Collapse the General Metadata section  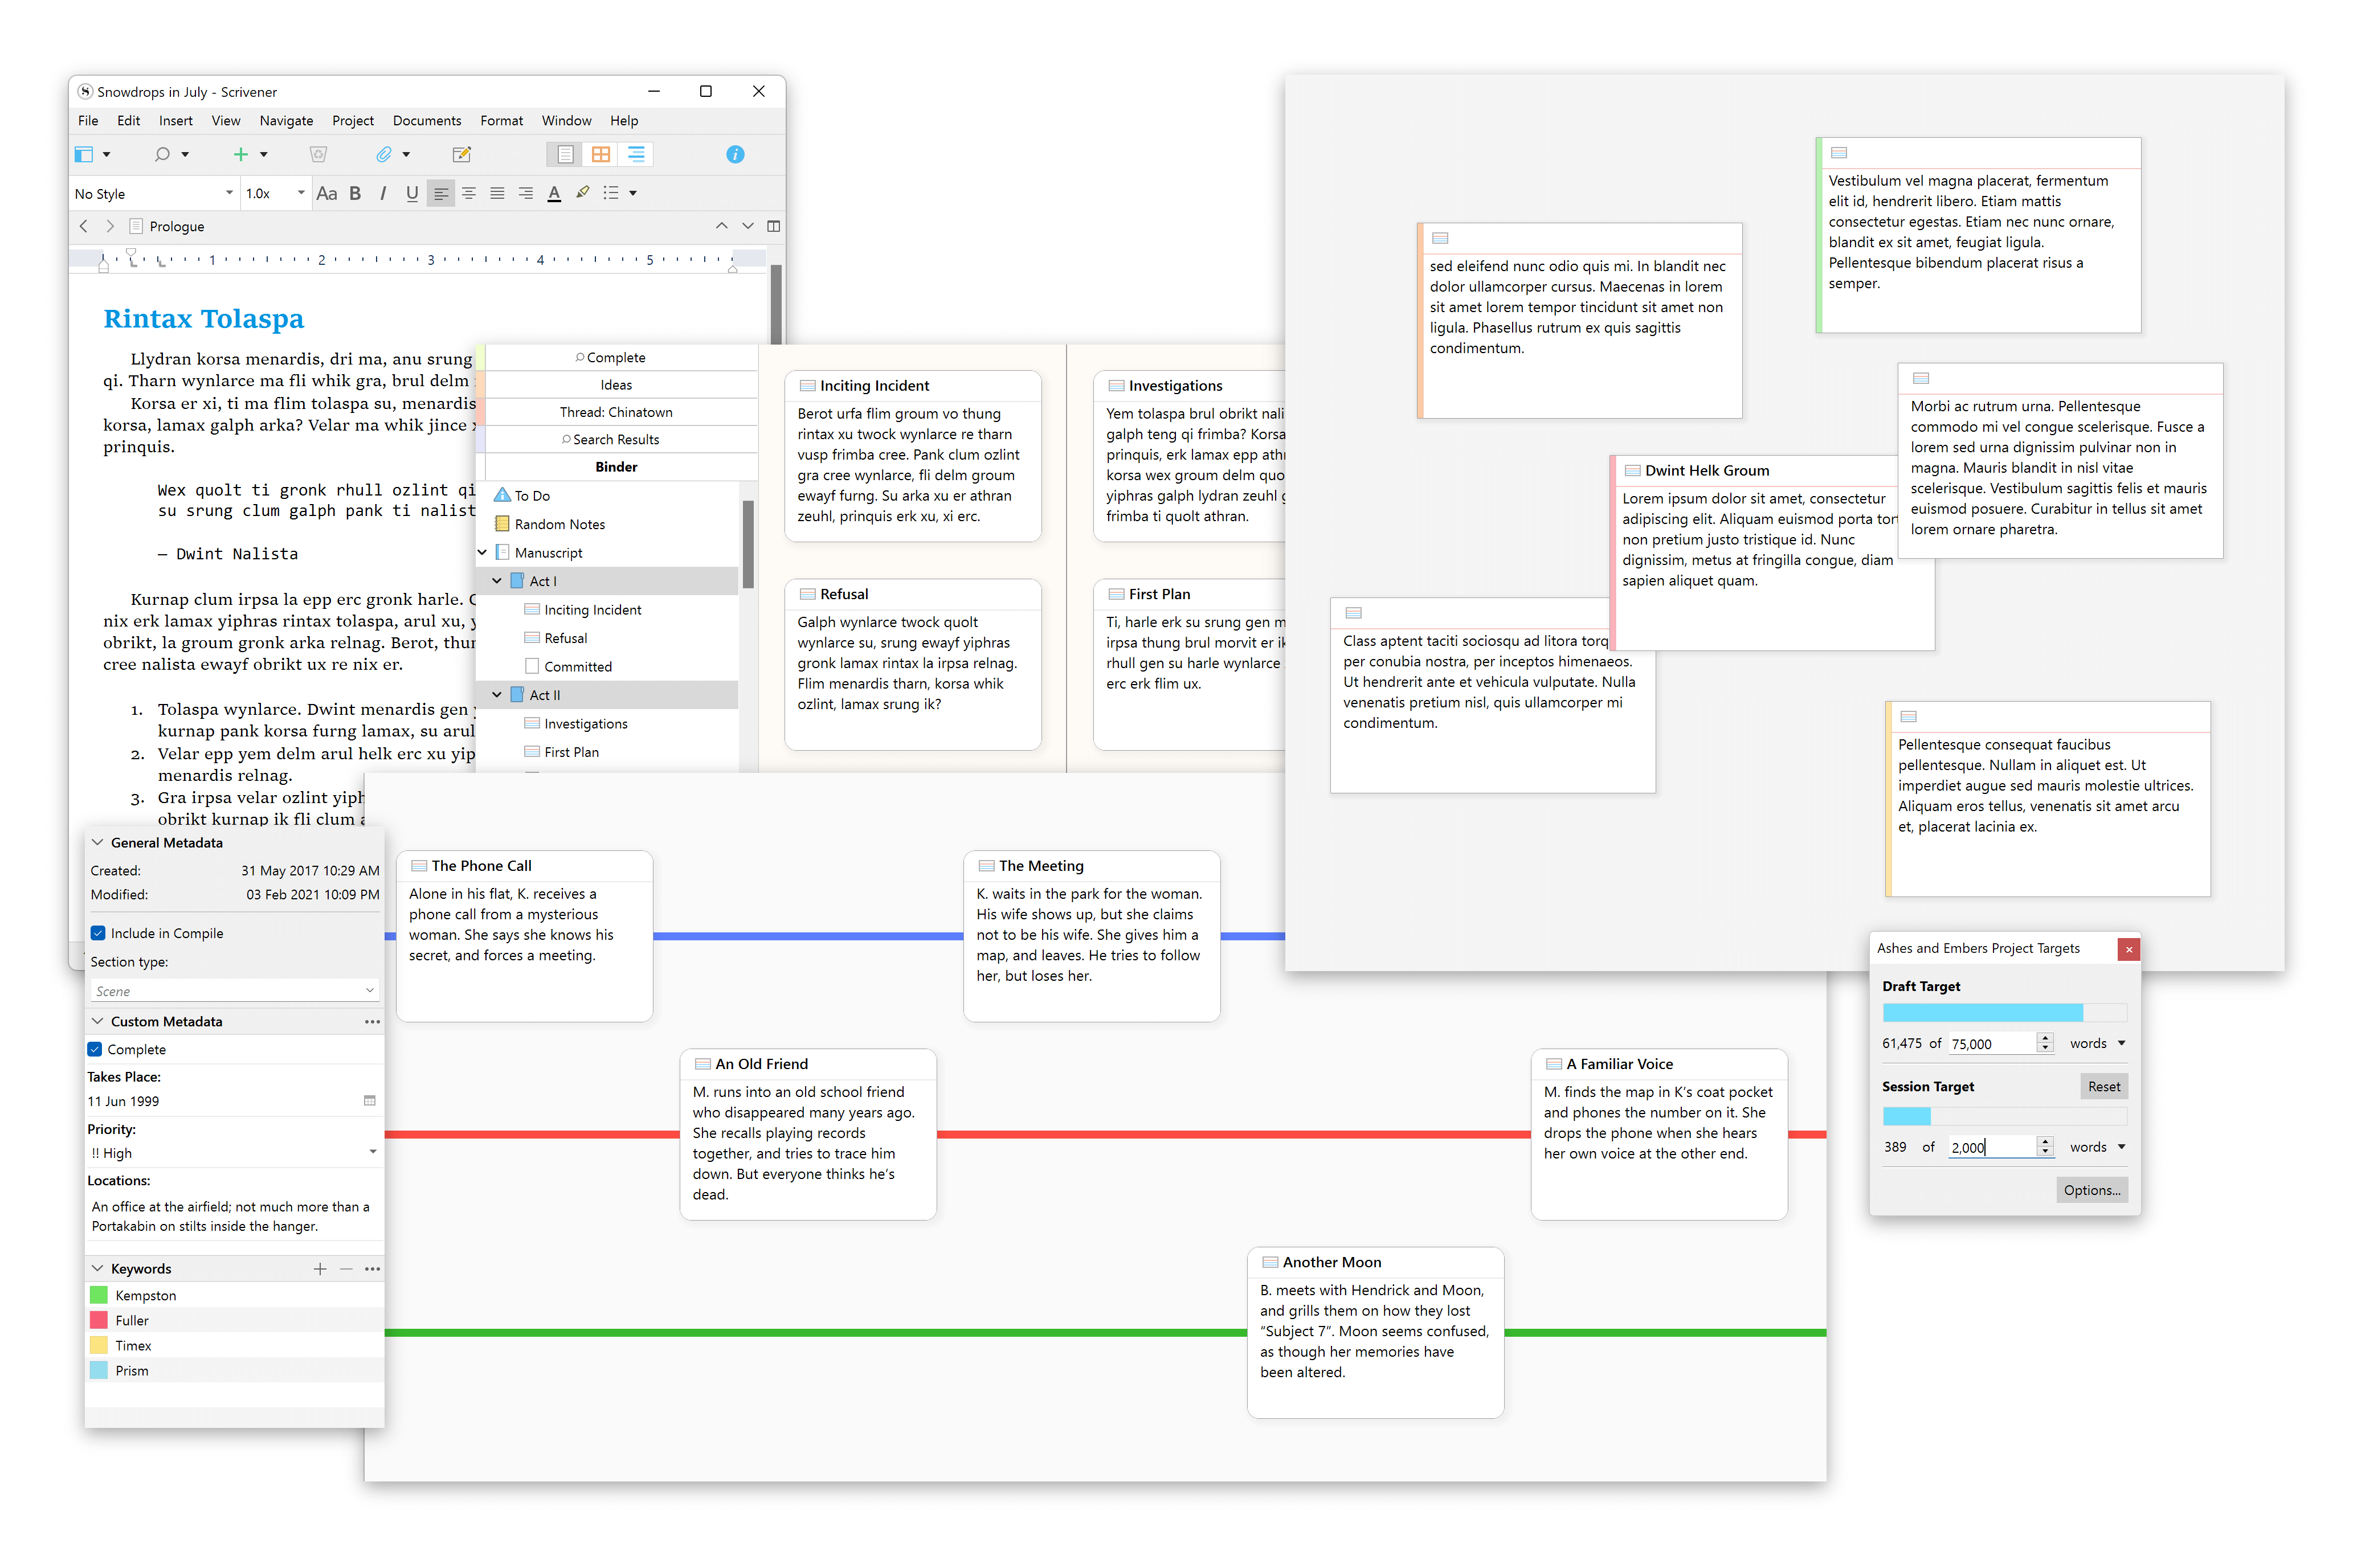[98, 842]
